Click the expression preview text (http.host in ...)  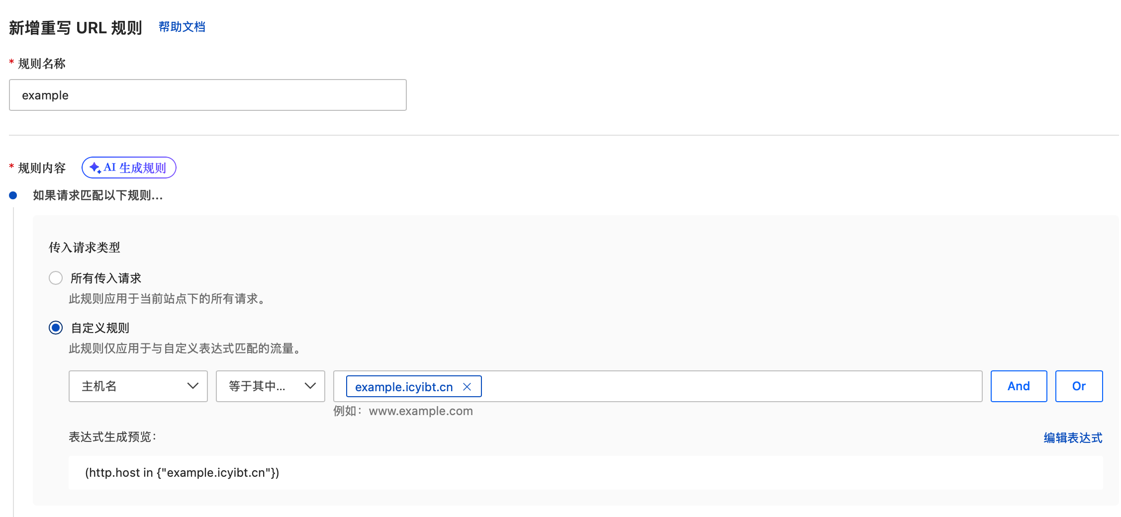[182, 472]
